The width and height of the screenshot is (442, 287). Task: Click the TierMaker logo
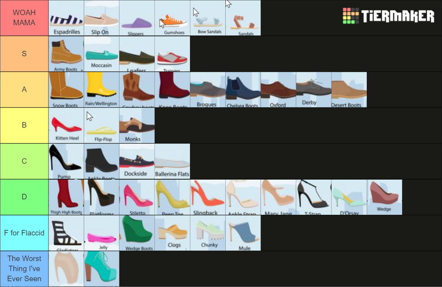388,16
